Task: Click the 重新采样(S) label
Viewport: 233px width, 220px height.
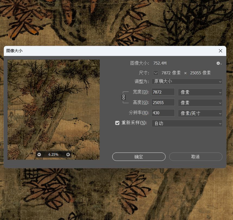Action: pos(134,123)
